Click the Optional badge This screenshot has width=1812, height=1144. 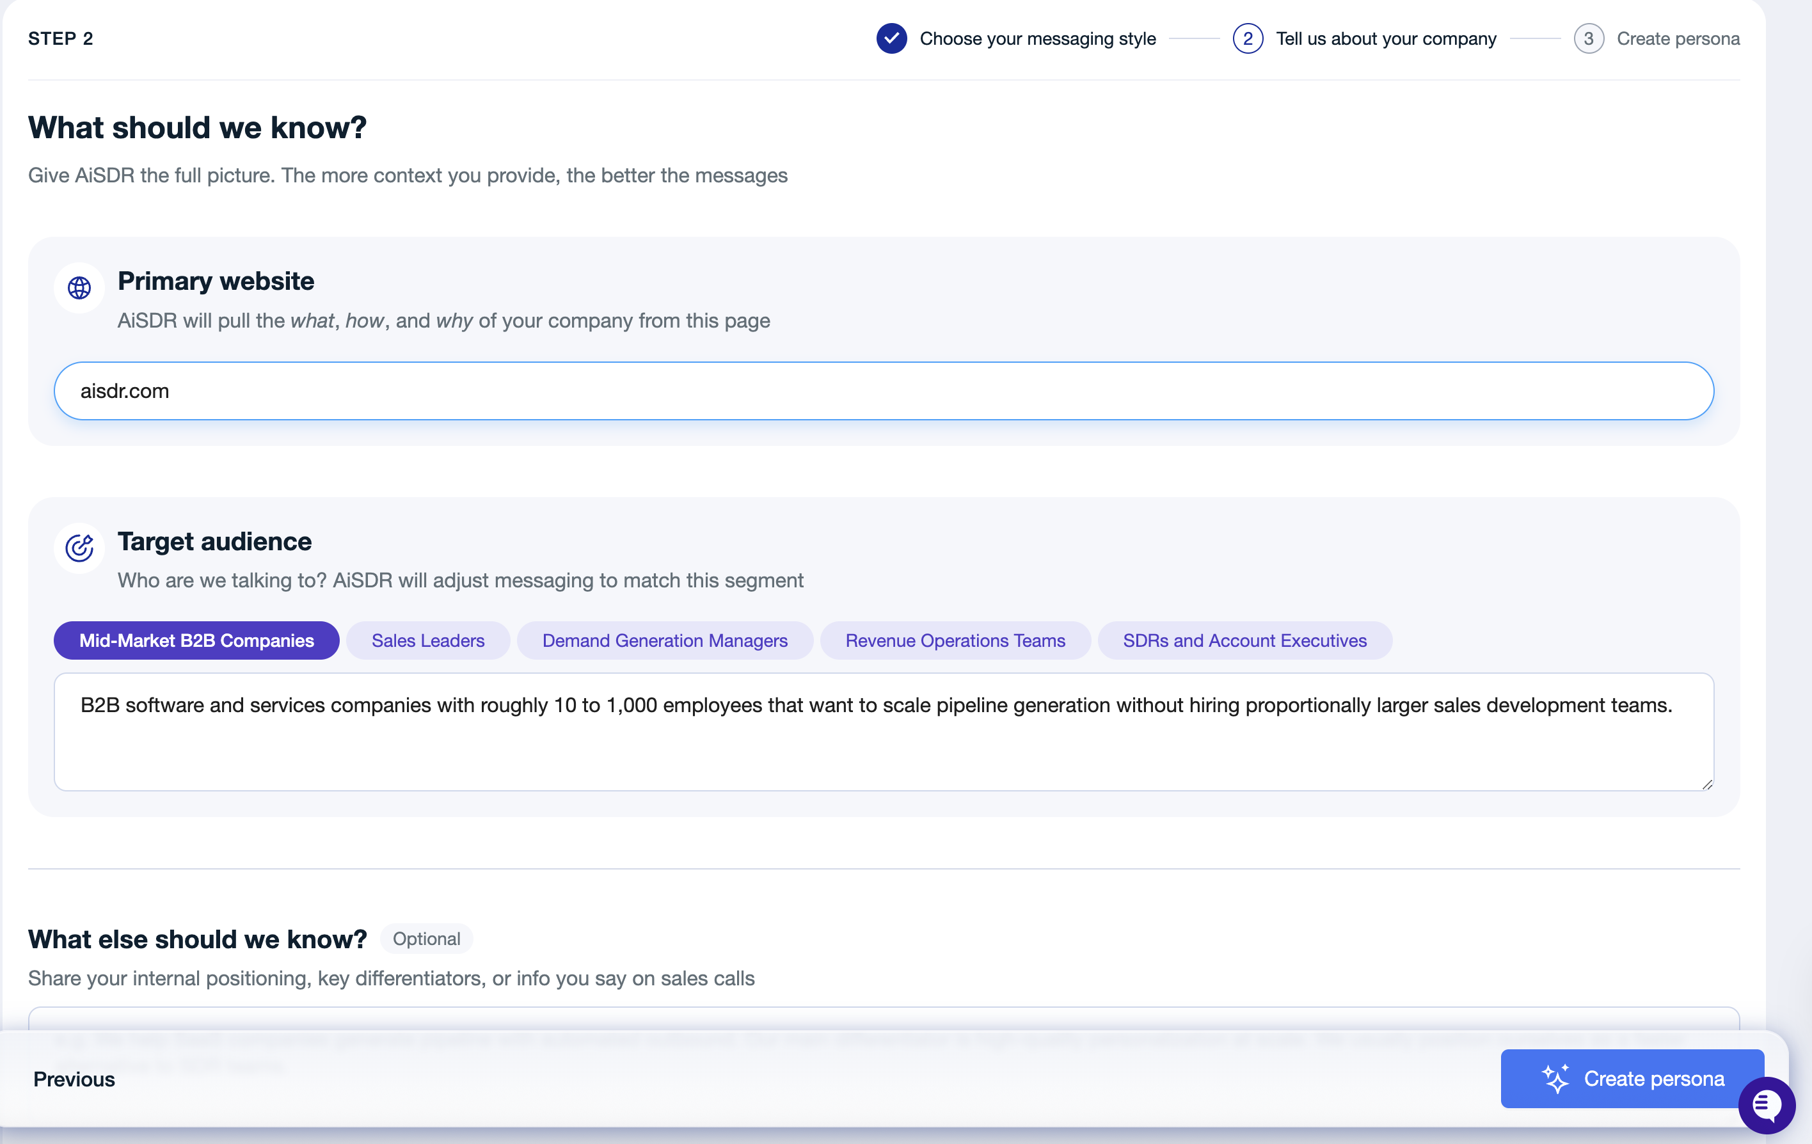tap(426, 939)
